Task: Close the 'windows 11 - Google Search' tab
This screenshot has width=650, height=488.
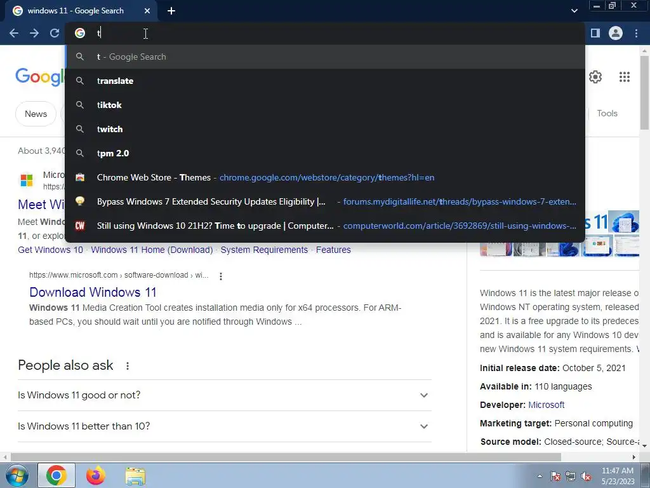Action: pos(147,11)
